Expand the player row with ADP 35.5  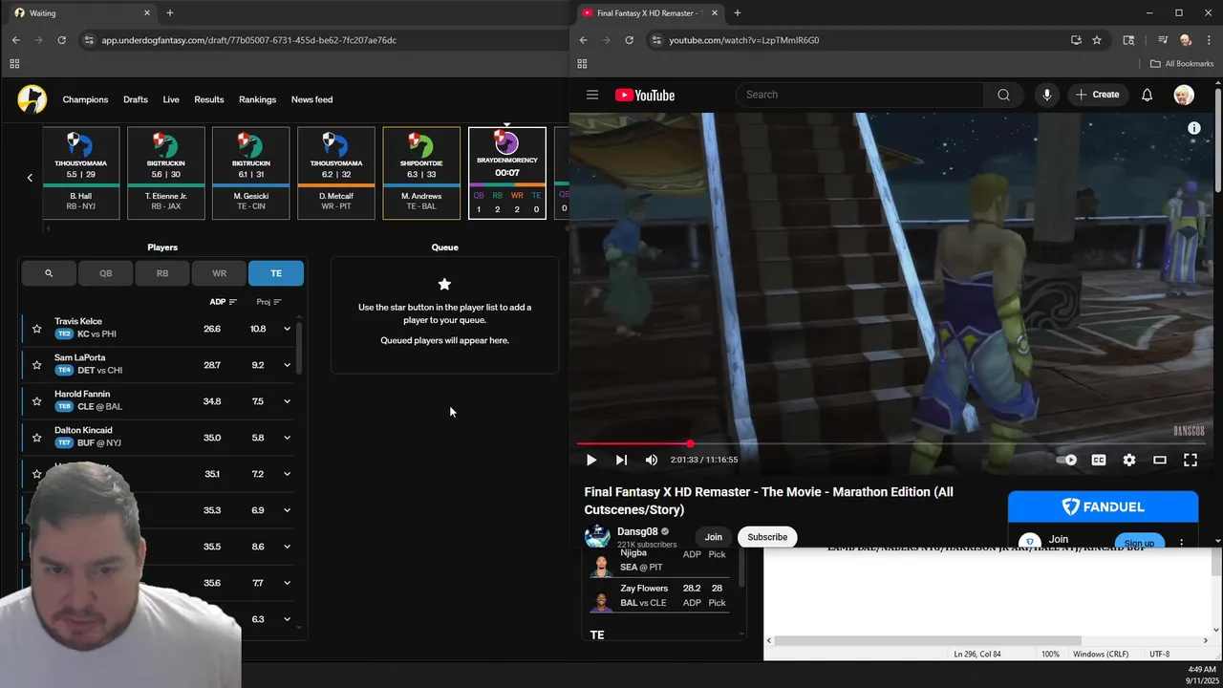[287, 547]
